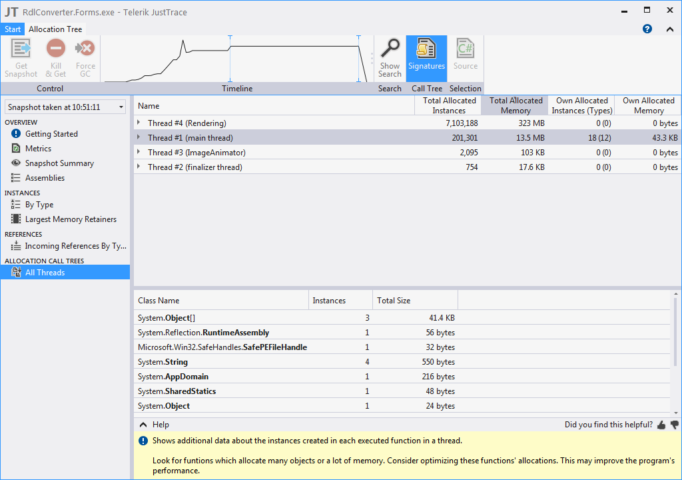Open Getting Started in sidebar

pos(51,134)
